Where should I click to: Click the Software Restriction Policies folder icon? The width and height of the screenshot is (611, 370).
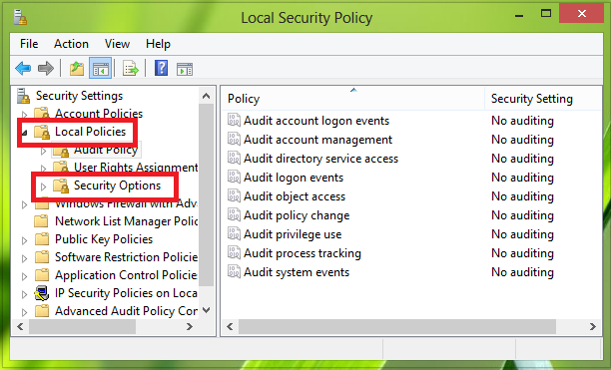41,256
